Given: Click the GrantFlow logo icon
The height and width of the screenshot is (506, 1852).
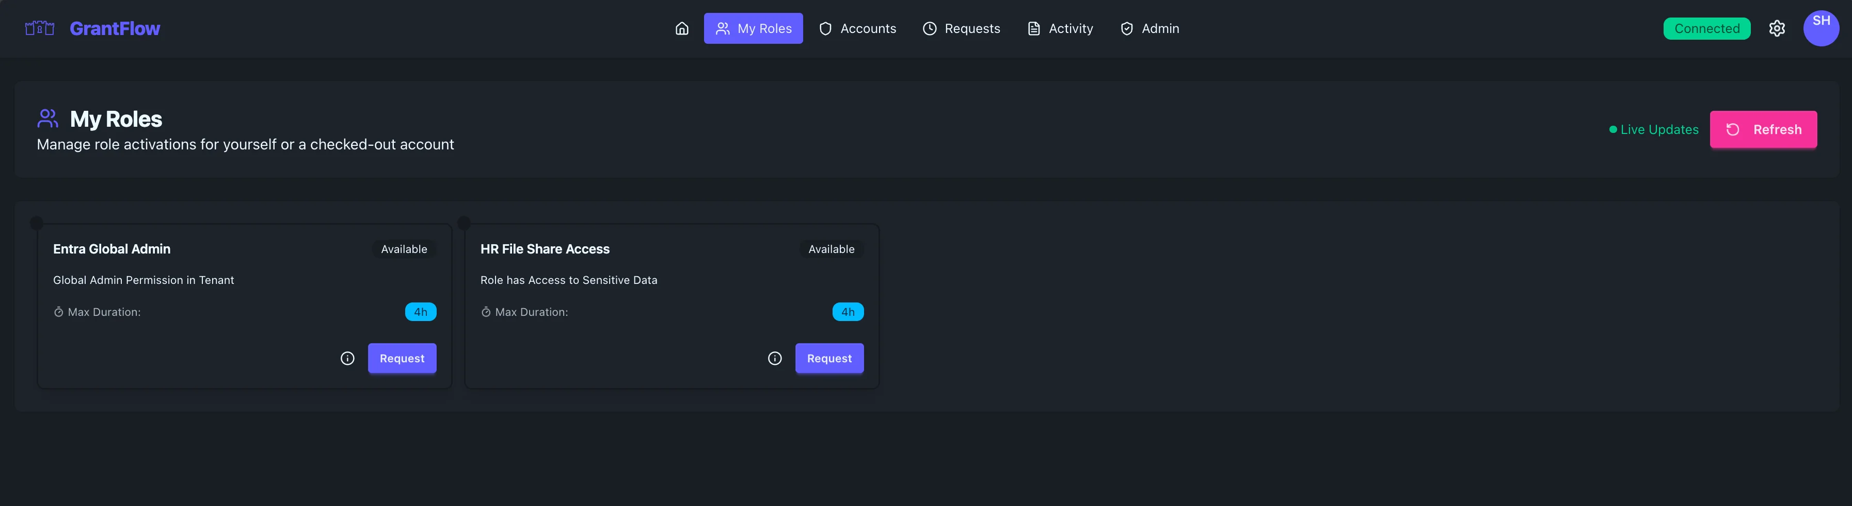Looking at the screenshot, I should (40, 28).
